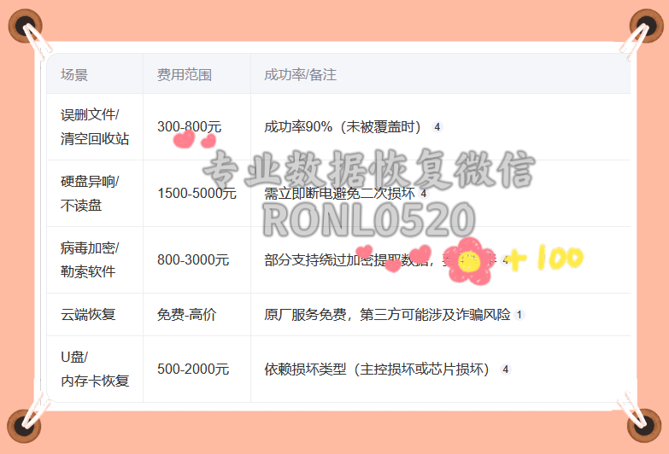
Task: Click the 硬盘异响/不读盘 scenario cell
Action: (x=90, y=194)
